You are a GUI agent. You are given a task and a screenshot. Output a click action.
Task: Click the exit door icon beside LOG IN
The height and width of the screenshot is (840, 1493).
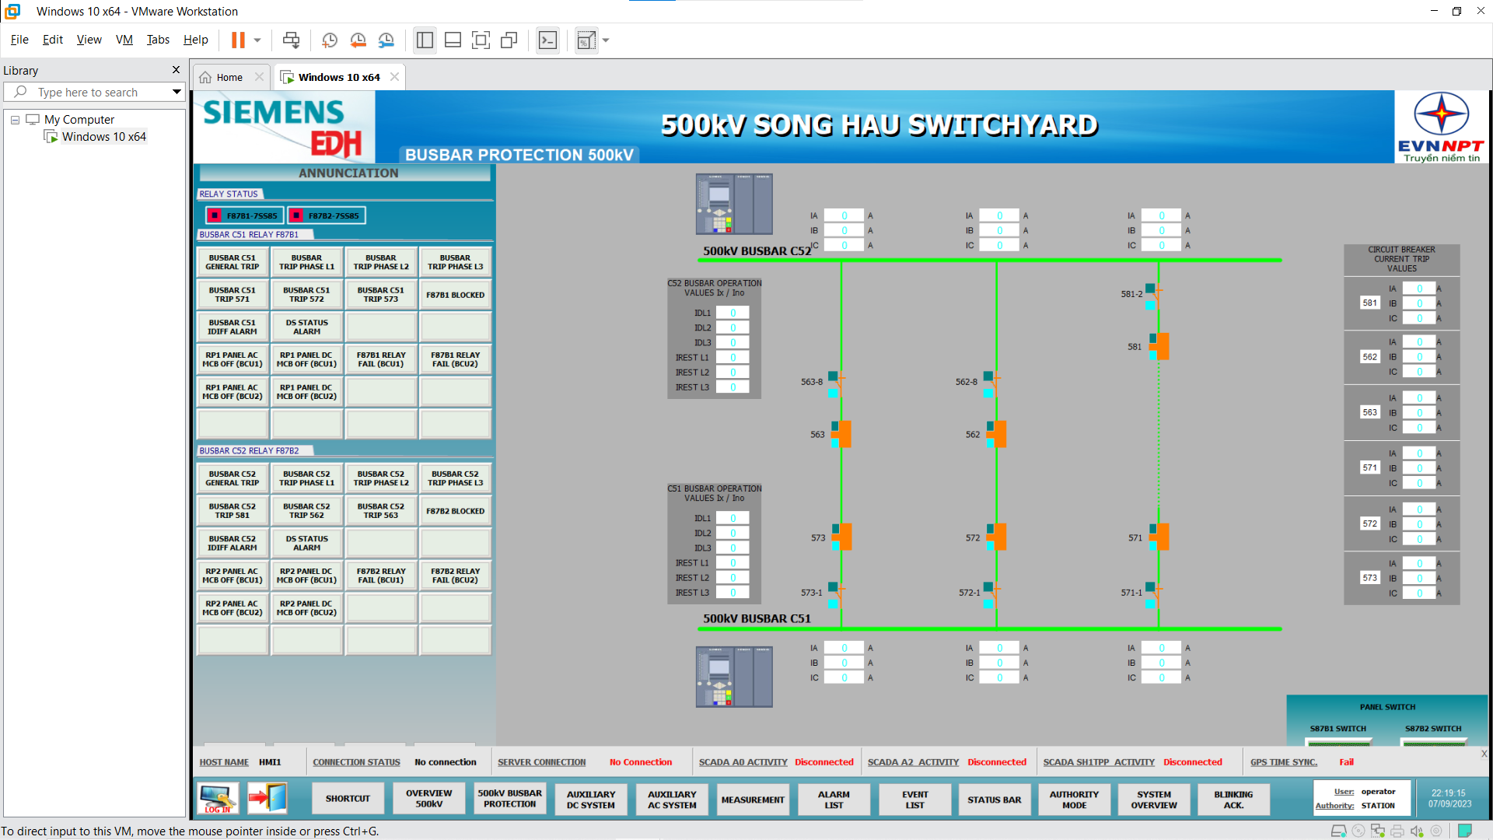click(x=267, y=799)
